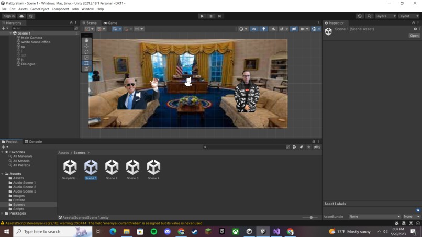The image size is (422, 237).
Task: Click the console warning message in status bar
Action: [104, 223]
